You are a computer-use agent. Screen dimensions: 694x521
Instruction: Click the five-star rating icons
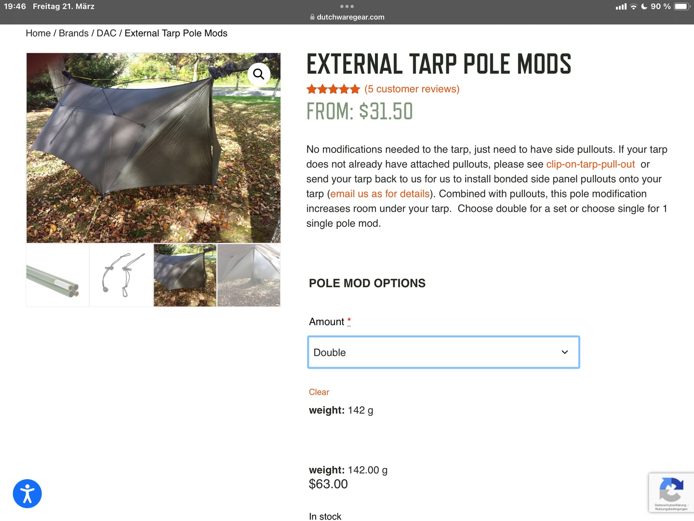[x=334, y=89]
